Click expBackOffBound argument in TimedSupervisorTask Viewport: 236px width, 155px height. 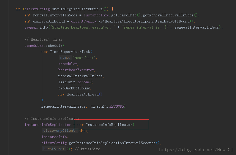pos(74,88)
